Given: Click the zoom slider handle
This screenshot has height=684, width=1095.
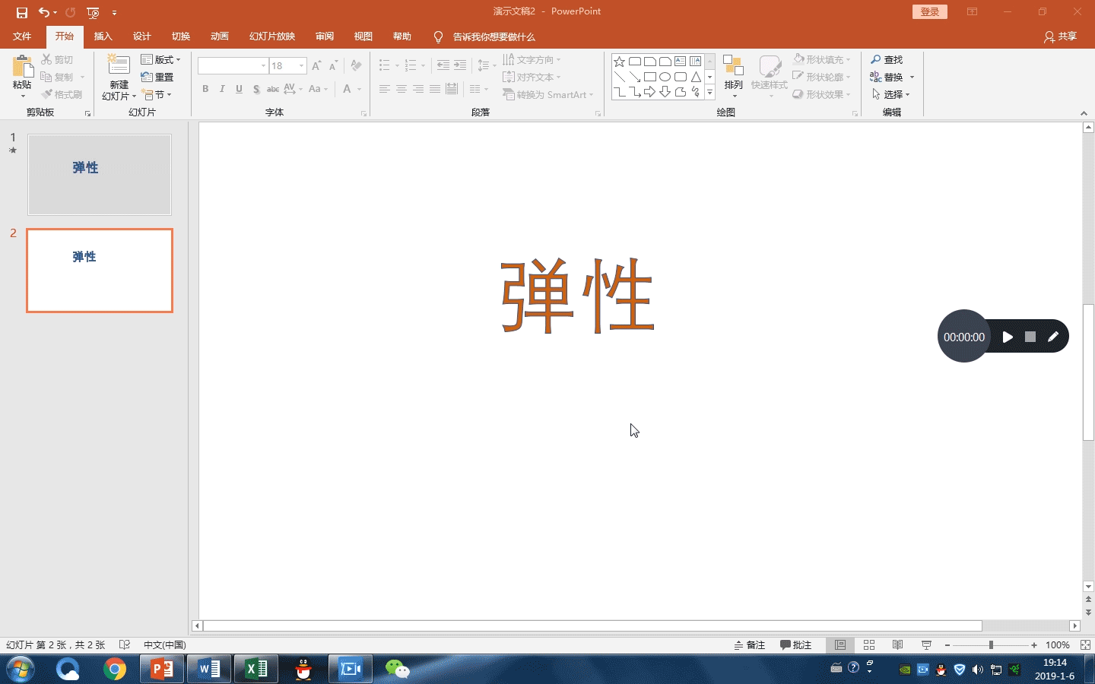Looking at the screenshot, I should [991, 645].
